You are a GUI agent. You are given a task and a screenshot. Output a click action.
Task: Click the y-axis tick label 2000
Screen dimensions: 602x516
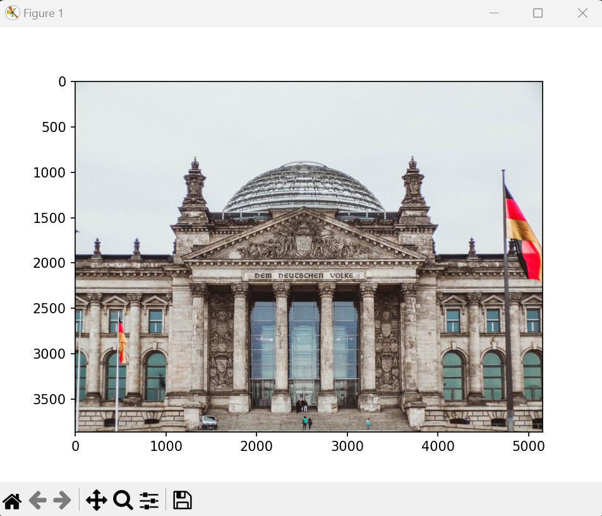pos(49,263)
